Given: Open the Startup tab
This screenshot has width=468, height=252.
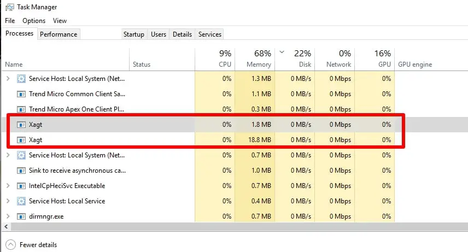Looking at the screenshot, I should tap(134, 34).
